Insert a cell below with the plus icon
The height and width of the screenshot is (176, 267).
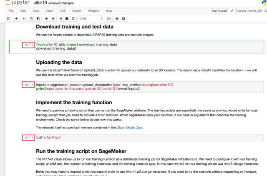tap(16, 18)
